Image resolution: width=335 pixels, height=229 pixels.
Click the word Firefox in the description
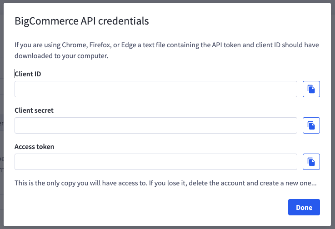pyautogui.click(x=100, y=45)
